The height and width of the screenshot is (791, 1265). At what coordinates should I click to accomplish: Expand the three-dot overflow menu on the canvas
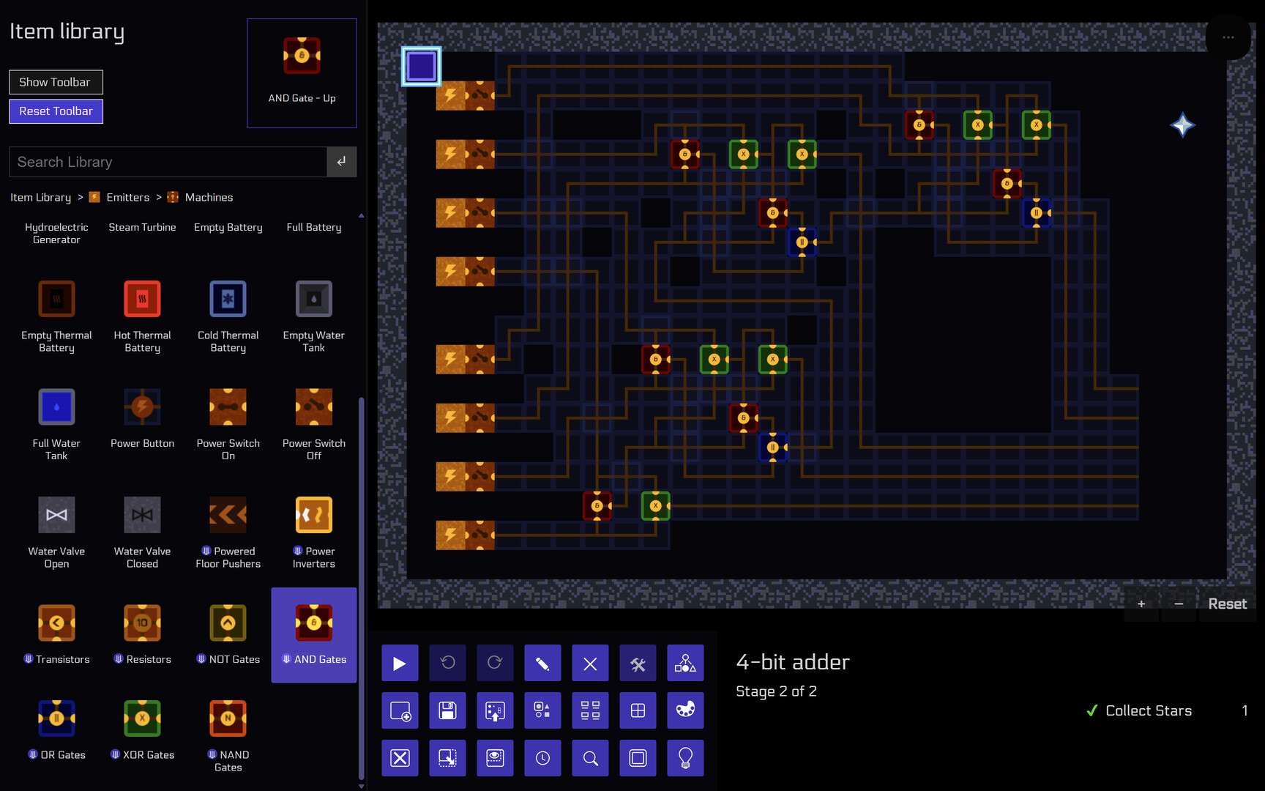pyautogui.click(x=1228, y=37)
